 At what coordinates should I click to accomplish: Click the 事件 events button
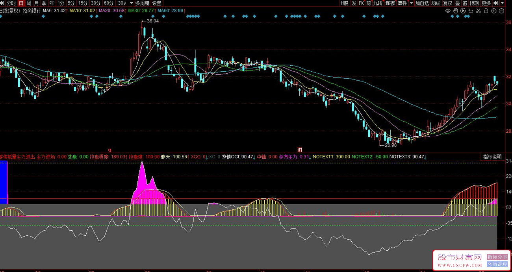click(x=403, y=3)
